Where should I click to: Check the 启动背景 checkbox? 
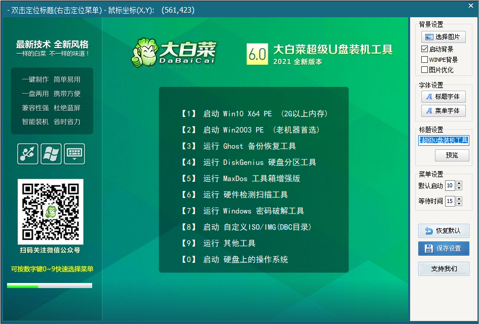[424, 49]
